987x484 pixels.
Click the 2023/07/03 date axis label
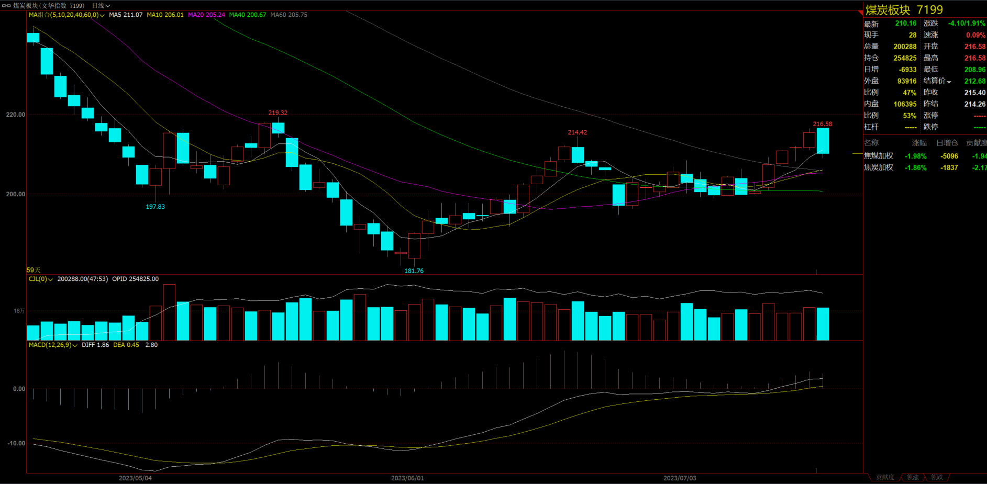tap(680, 478)
